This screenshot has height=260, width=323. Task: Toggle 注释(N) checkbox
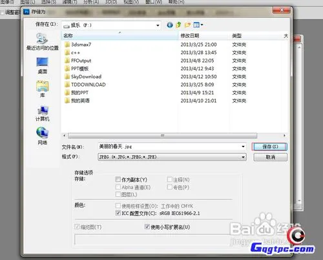[169, 179]
